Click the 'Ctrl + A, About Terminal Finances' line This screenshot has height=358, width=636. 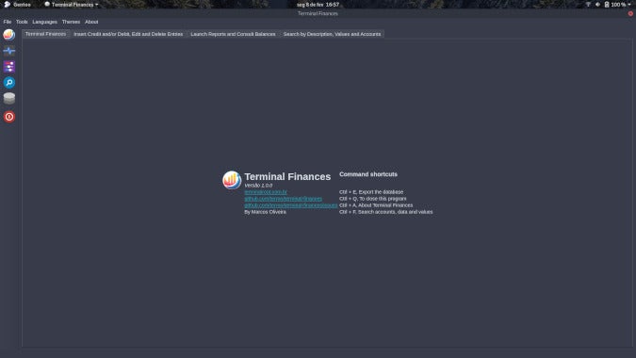tap(376, 205)
